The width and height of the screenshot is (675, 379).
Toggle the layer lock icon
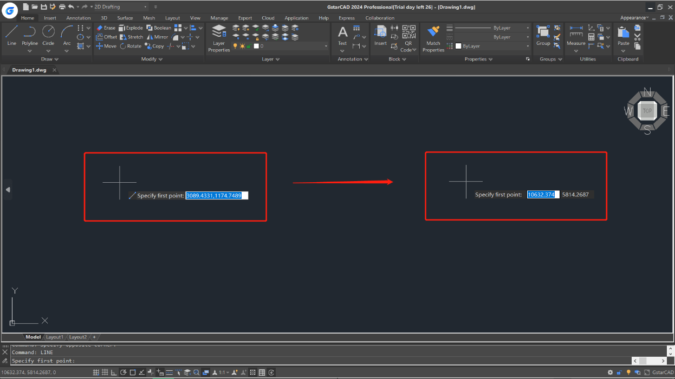(x=249, y=46)
